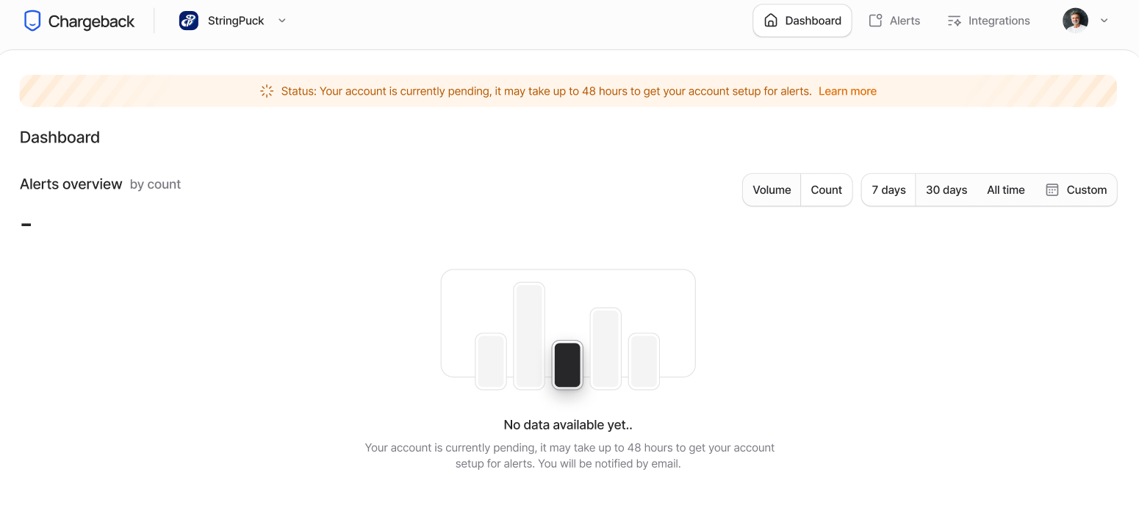Click the Alerts notification icon

point(875,21)
